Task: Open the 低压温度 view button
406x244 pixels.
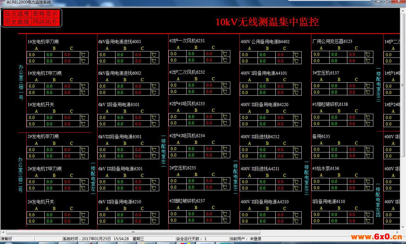Action: tap(17, 14)
